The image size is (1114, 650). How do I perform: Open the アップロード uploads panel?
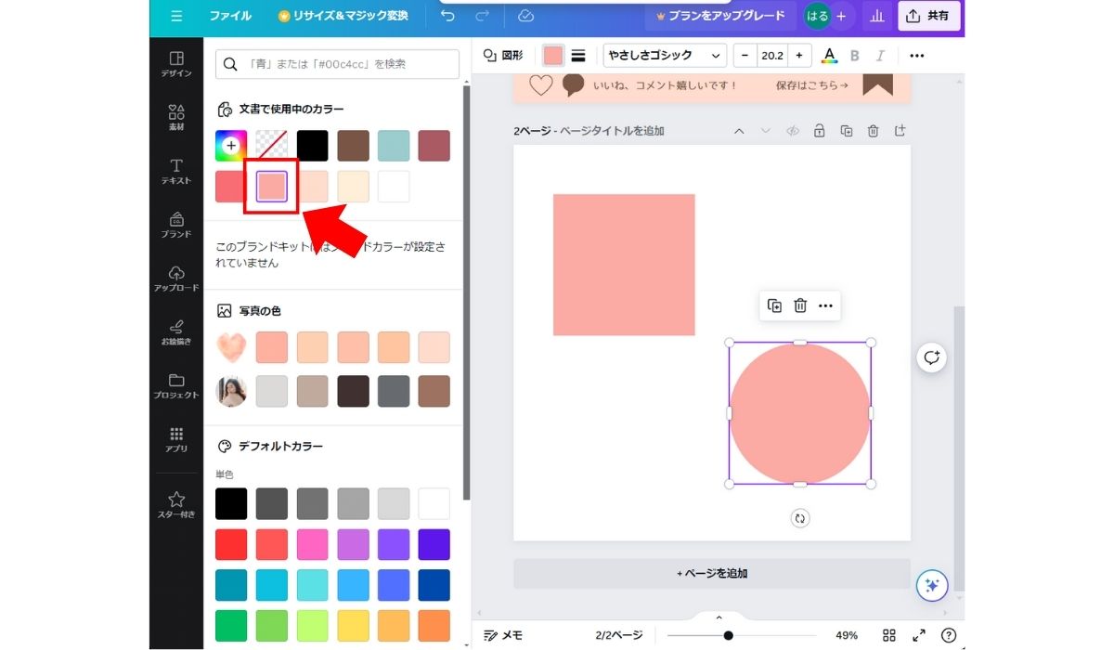[176, 279]
